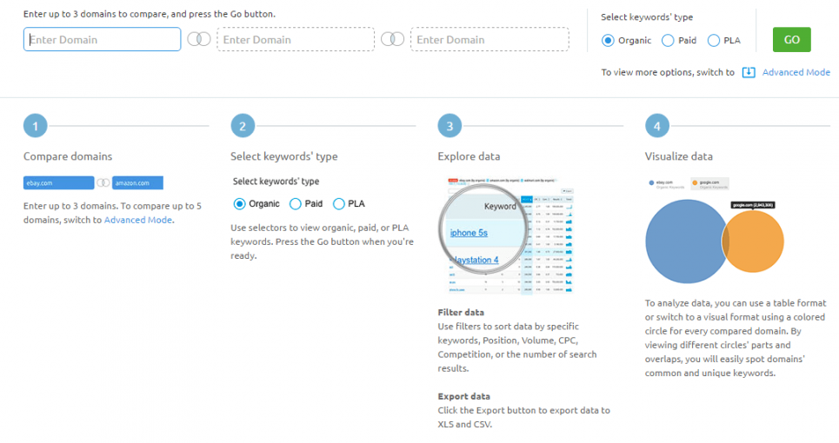Click the green GO button
Viewport: 839px width, 443px height.
[791, 40]
